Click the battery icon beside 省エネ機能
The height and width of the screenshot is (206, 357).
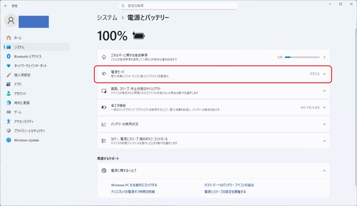coord(104,107)
